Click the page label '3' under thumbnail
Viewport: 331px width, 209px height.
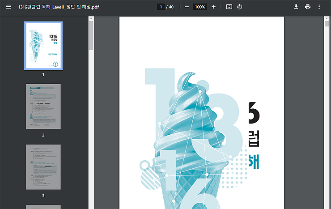(43, 196)
